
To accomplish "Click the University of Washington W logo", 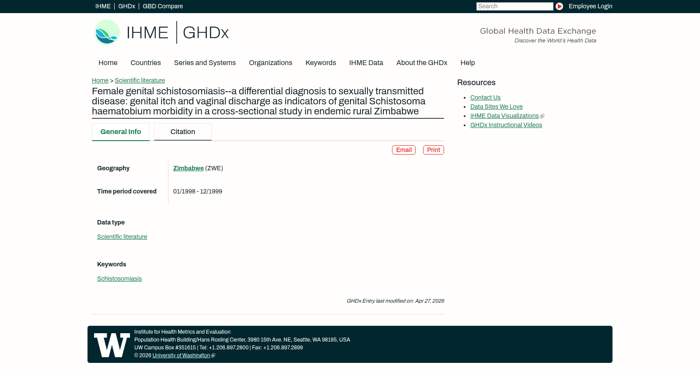I will pyautogui.click(x=112, y=345).
